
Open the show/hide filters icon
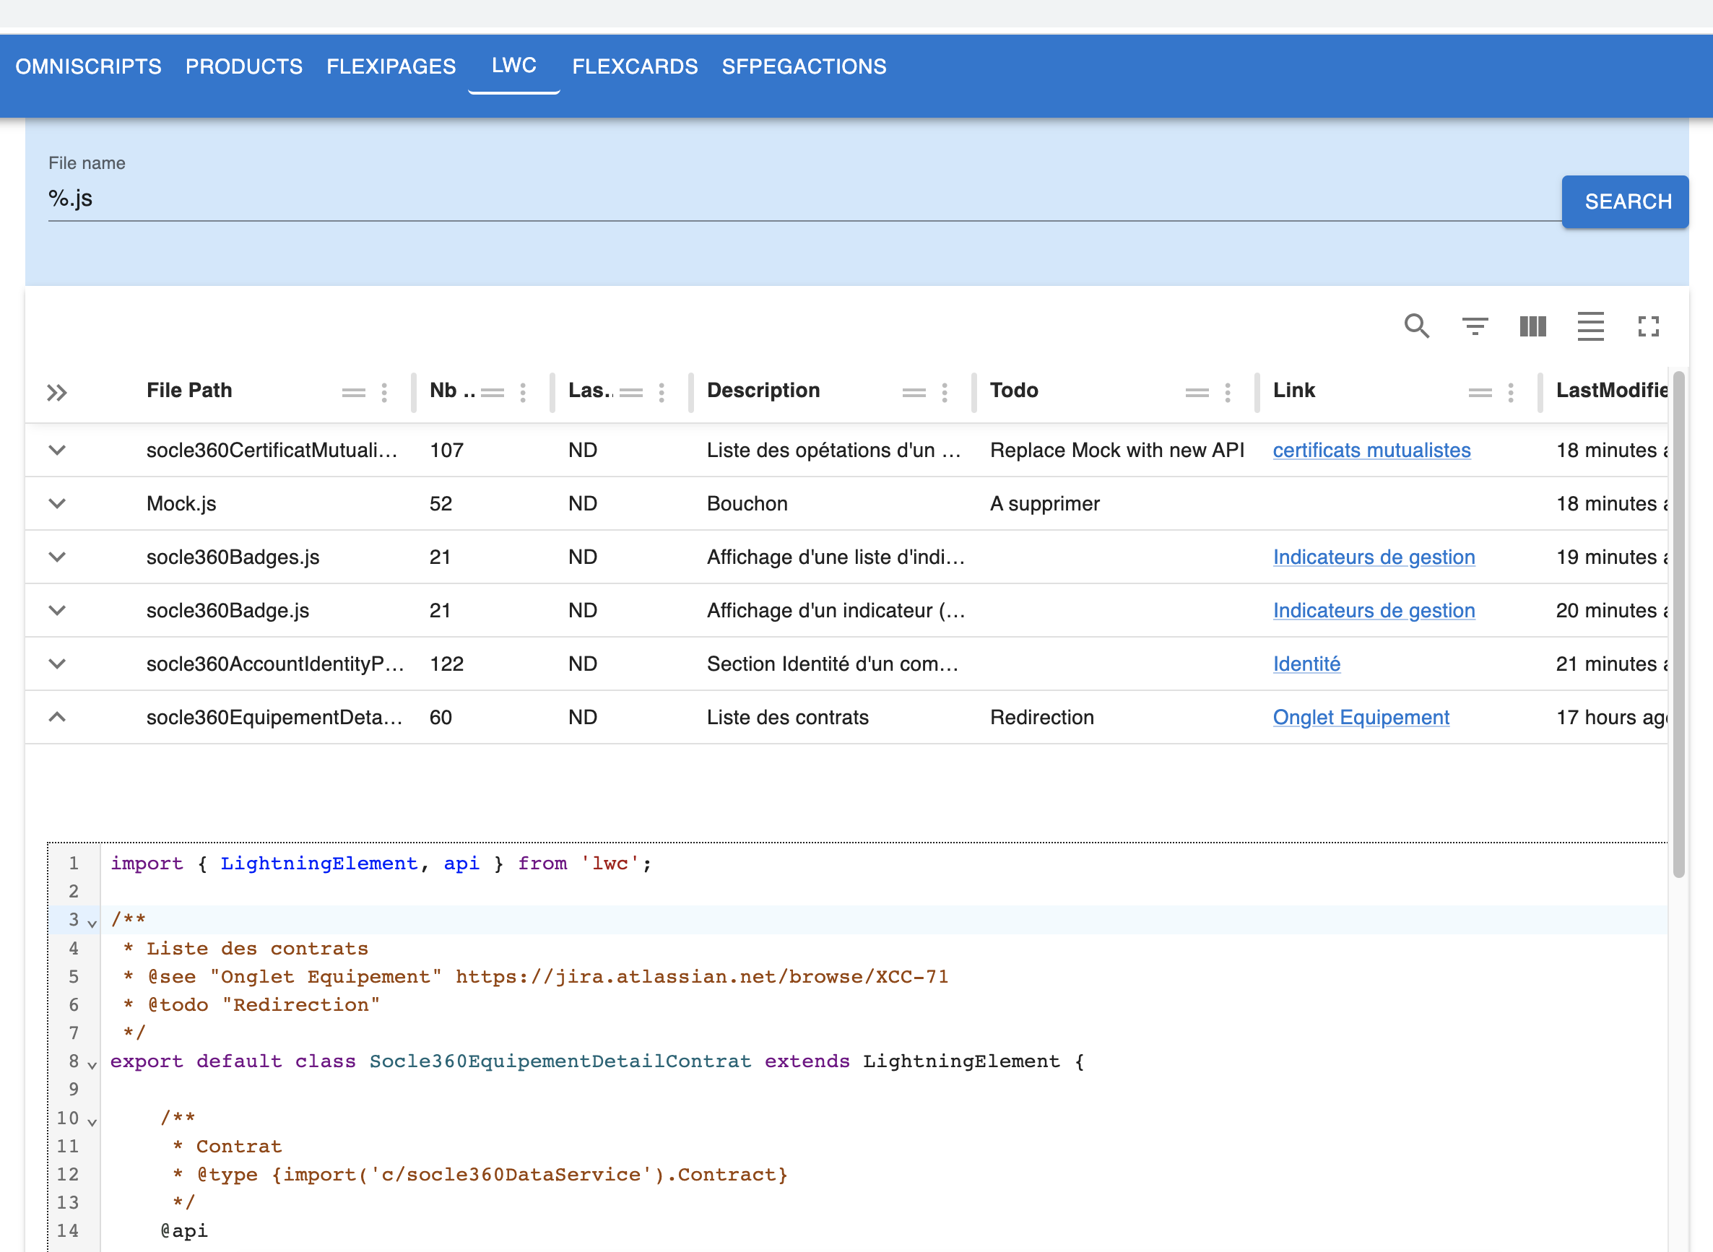coord(1474,326)
